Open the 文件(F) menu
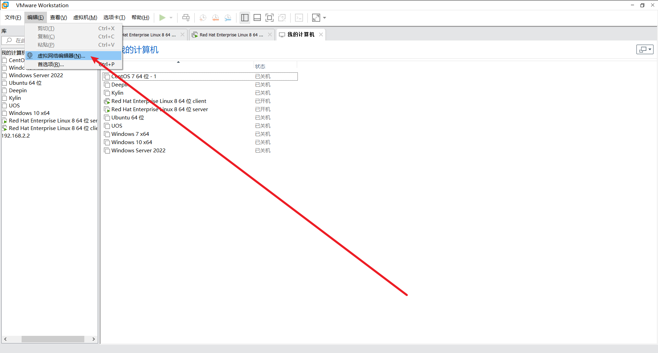Image resolution: width=658 pixels, height=353 pixels. [x=13, y=17]
